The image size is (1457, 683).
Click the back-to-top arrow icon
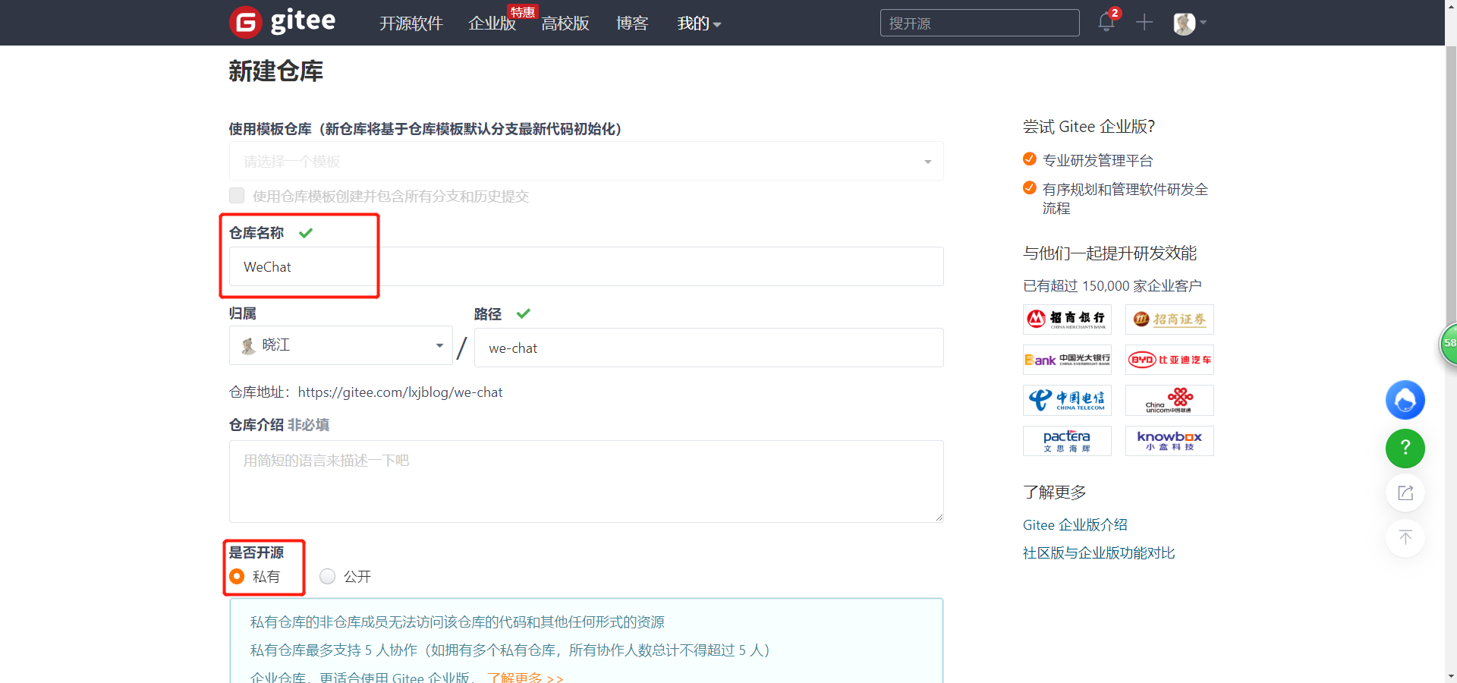pos(1405,537)
